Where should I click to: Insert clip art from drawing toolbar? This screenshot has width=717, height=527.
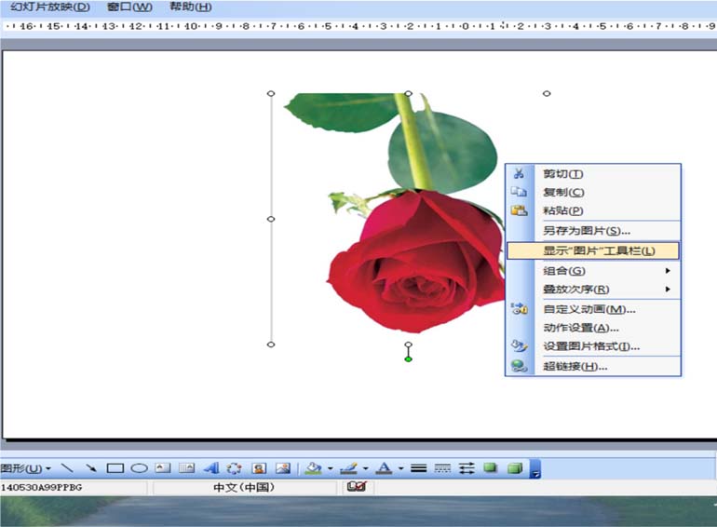259,468
